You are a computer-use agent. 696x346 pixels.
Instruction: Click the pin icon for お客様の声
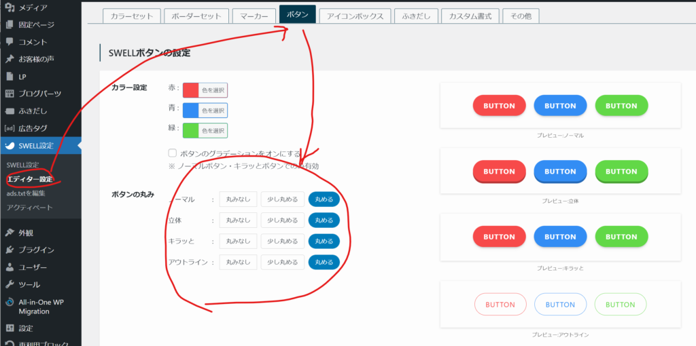pos(10,59)
